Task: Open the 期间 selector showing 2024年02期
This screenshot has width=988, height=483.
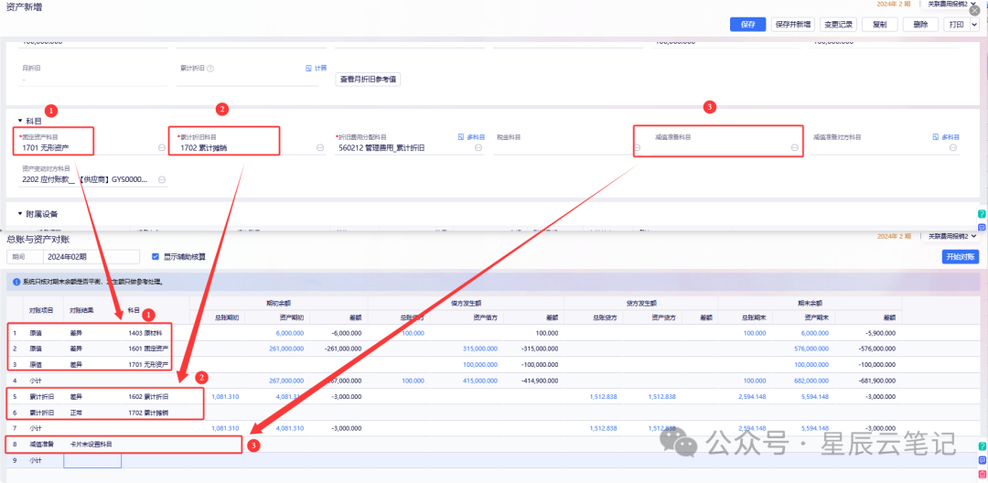Action: pos(91,256)
